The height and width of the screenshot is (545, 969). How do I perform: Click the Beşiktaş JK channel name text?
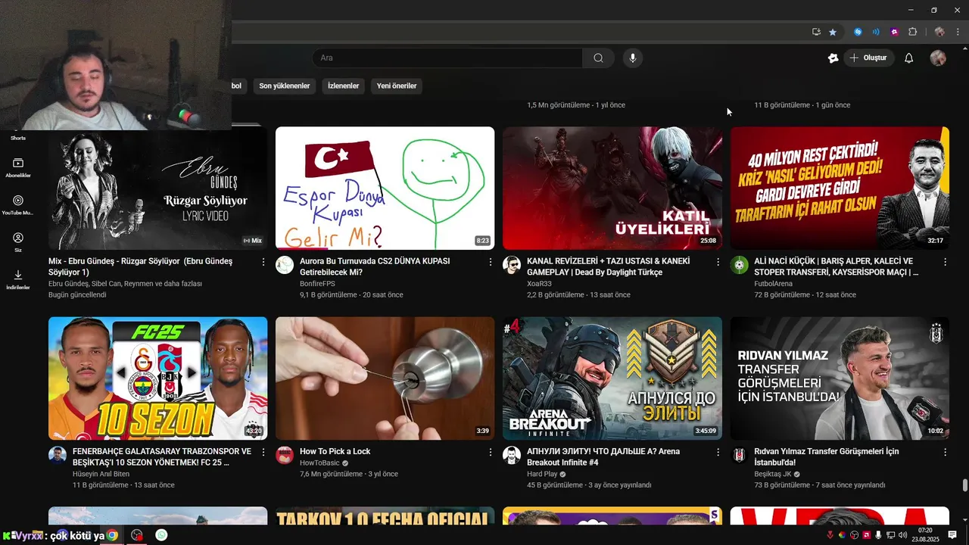[772, 474]
